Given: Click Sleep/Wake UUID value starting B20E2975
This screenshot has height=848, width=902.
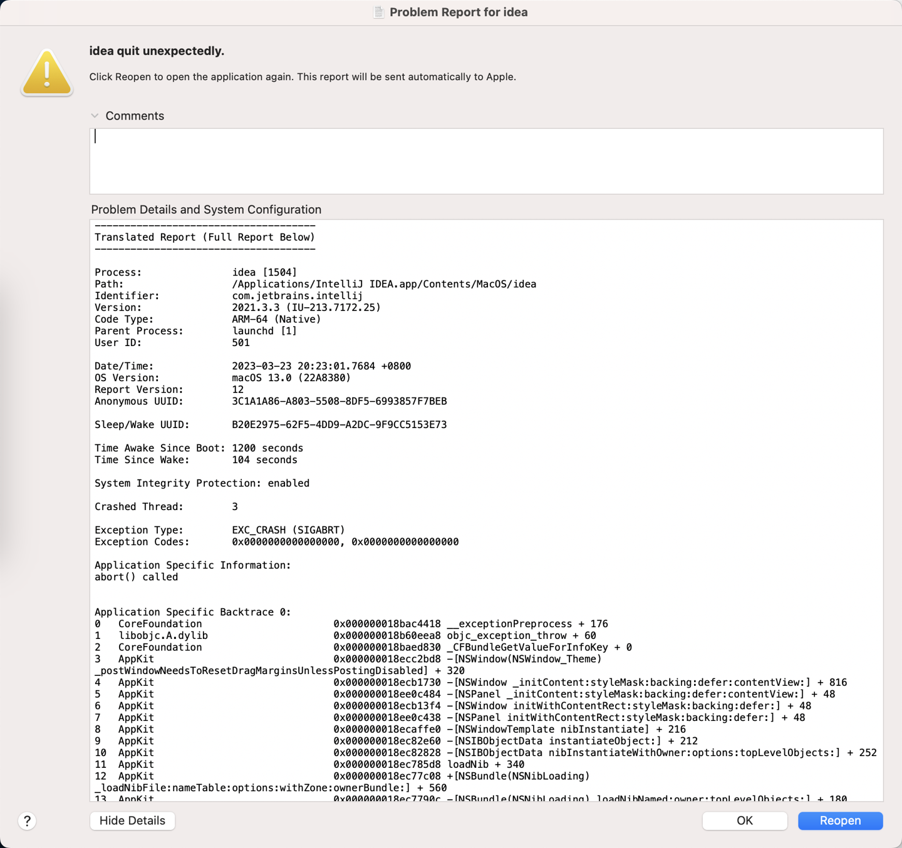Looking at the screenshot, I should click(340, 425).
